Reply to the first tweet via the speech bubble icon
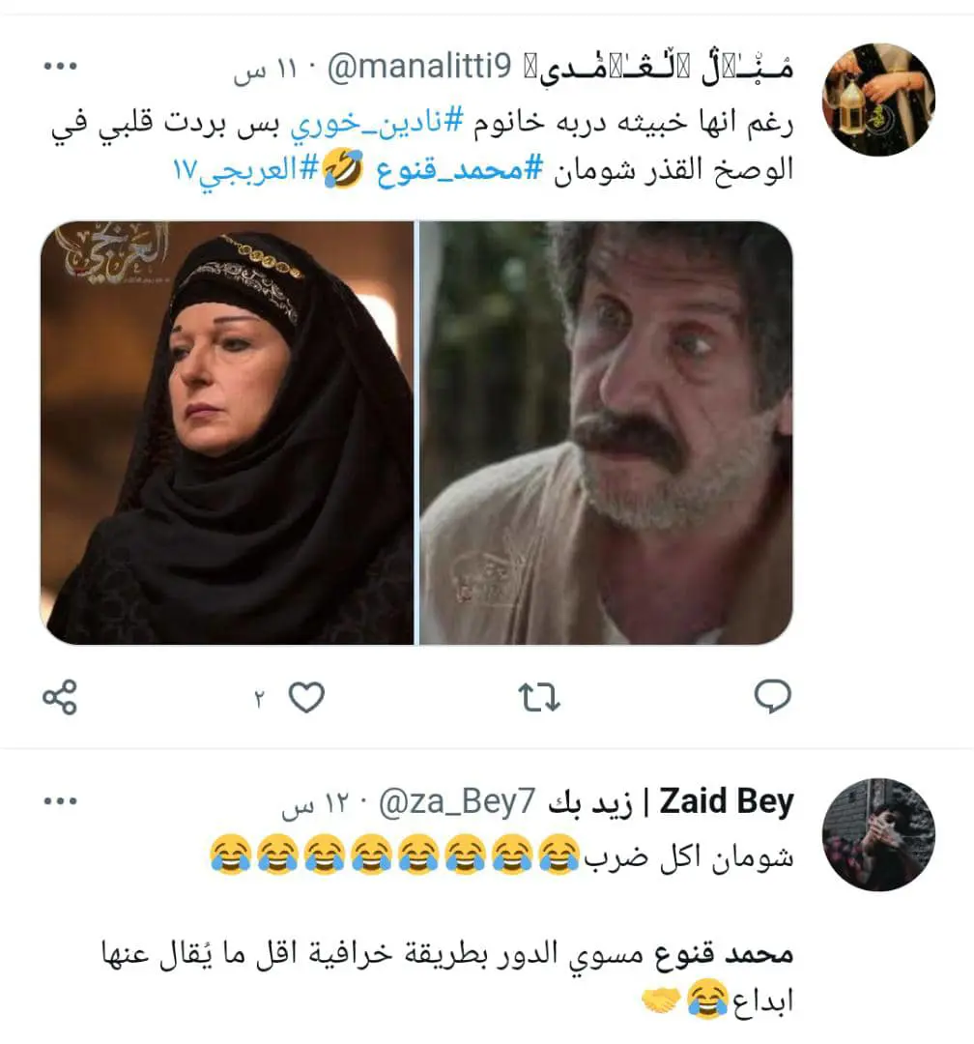This screenshot has width=974, height=1044. (772, 696)
